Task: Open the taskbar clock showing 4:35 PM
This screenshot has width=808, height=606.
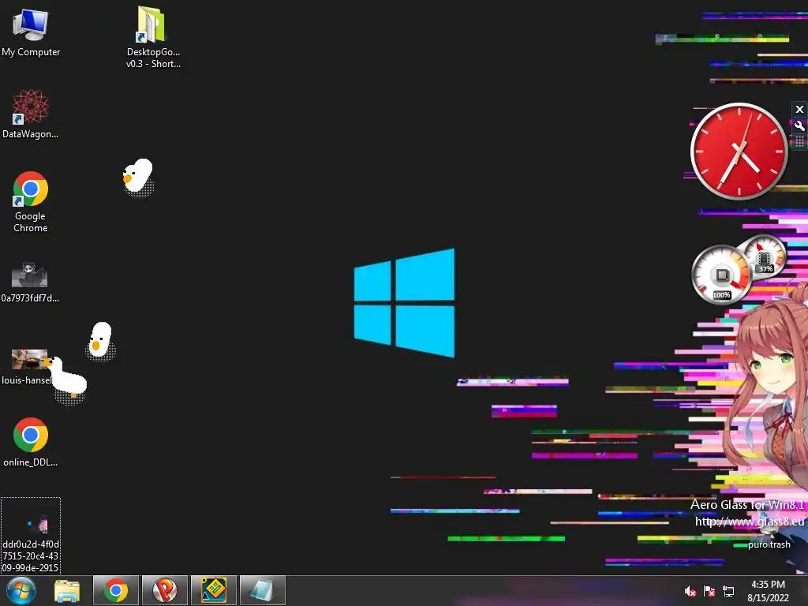Action: coord(768,591)
